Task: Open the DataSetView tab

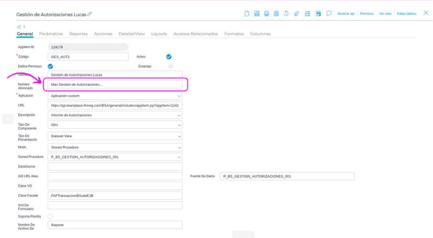Action: pyautogui.click(x=132, y=34)
